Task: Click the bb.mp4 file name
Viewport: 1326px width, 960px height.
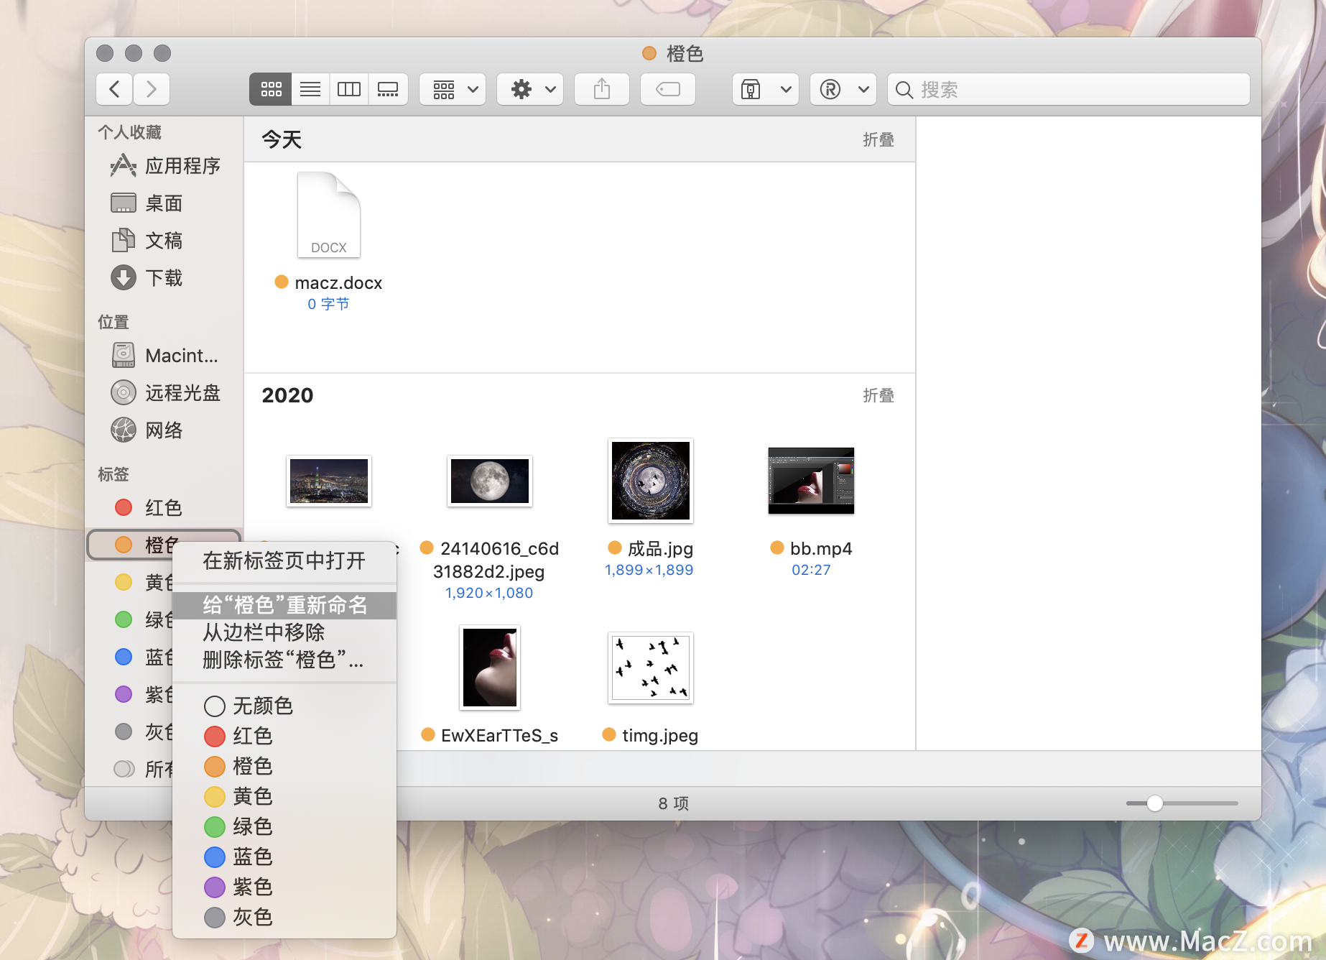Action: 821,549
